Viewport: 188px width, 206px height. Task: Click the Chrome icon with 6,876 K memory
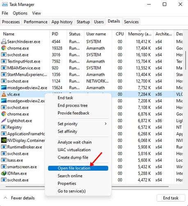[x=4, y=114]
